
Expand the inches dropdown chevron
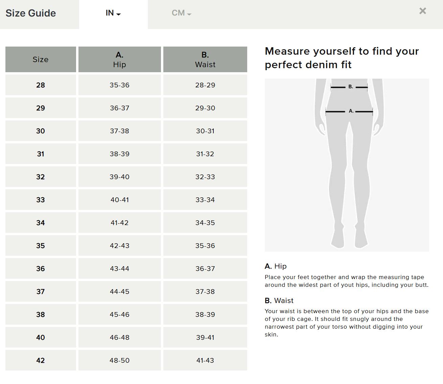(118, 14)
